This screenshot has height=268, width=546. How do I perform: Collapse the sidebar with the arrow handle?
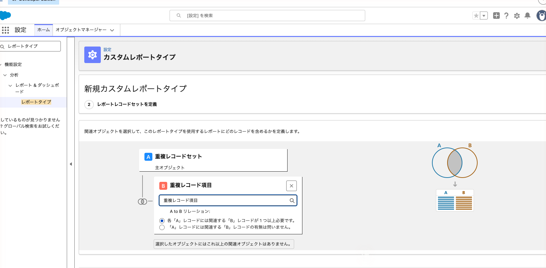click(71, 164)
